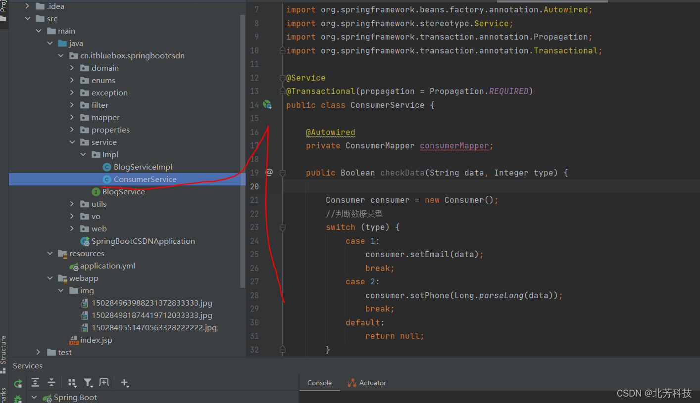Collapse the service package
This screenshot has width=700, height=403.
[72, 142]
